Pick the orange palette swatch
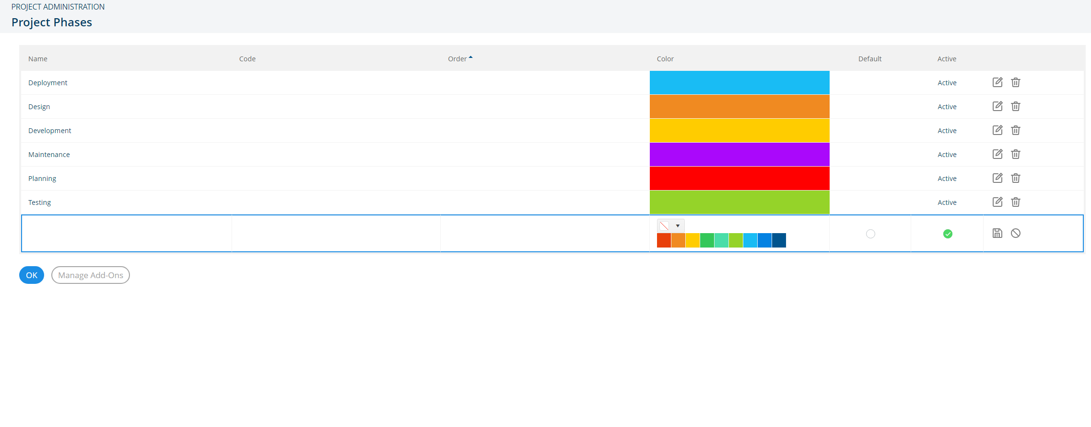Viewport: 1091px width, 427px height. [679, 240]
